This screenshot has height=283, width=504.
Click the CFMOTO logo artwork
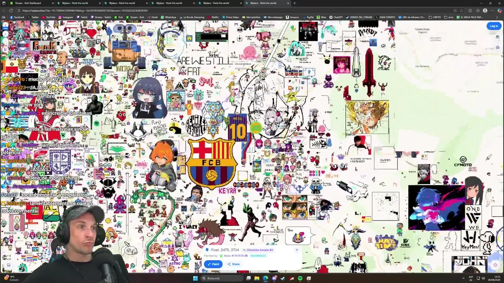pyautogui.click(x=463, y=162)
